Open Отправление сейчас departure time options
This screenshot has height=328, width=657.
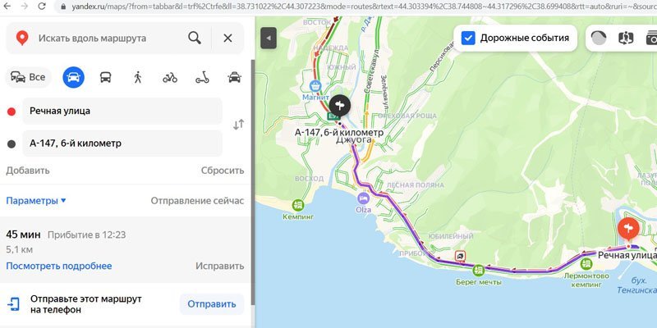click(x=197, y=201)
